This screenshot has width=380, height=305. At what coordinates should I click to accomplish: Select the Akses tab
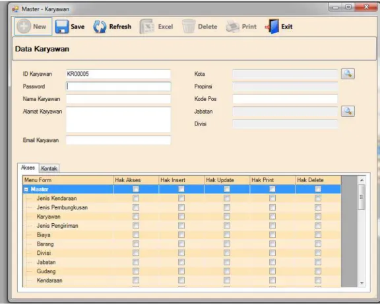(x=28, y=168)
